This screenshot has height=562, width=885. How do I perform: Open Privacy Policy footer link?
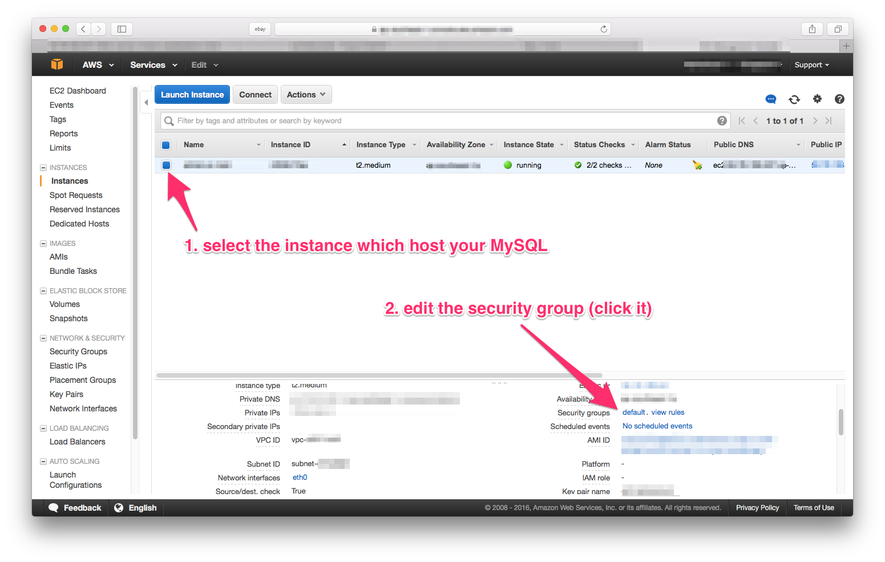(757, 508)
